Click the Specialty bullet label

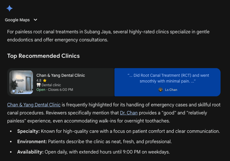[28, 131]
